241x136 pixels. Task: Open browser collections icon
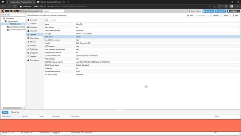[x=226, y=6]
